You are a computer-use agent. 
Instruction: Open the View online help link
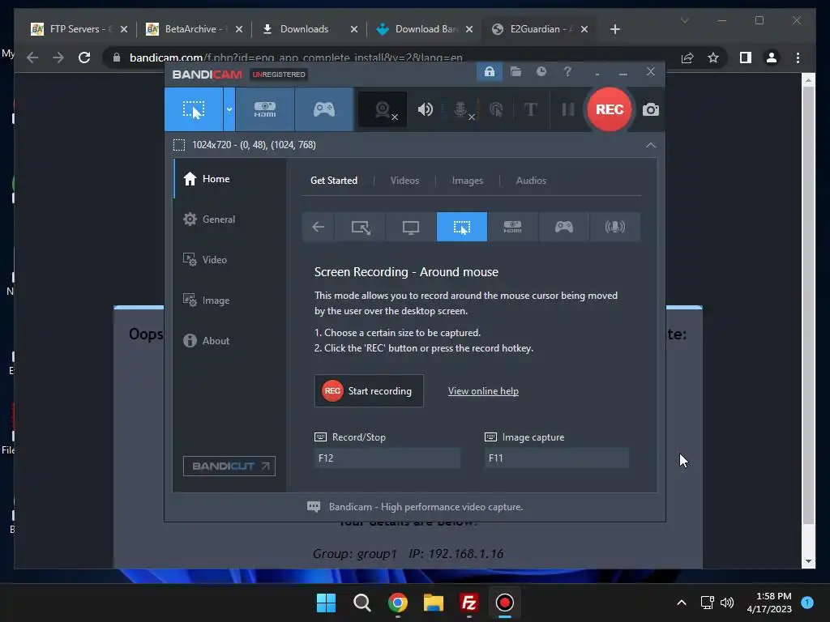[483, 391]
